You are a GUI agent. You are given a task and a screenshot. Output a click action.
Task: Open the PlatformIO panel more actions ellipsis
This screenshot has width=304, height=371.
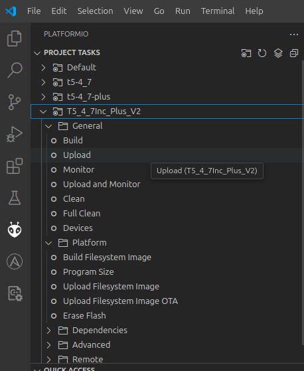(294, 35)
